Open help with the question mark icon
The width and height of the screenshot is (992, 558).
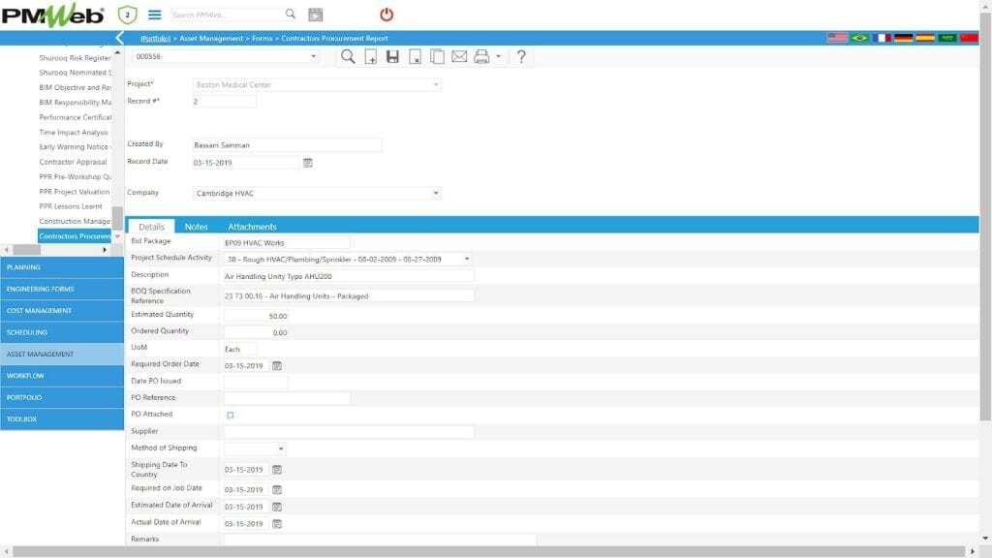pos(520,57)
